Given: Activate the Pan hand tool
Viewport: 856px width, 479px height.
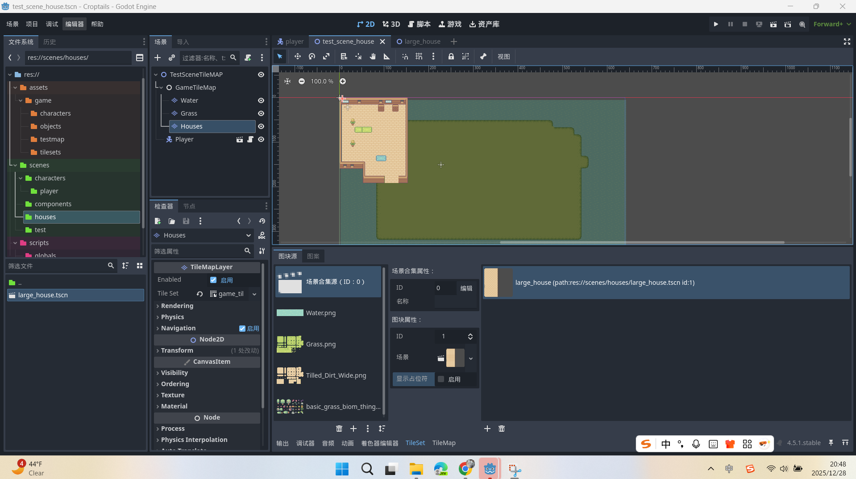Looking at the screenshot, I should 373,56.
